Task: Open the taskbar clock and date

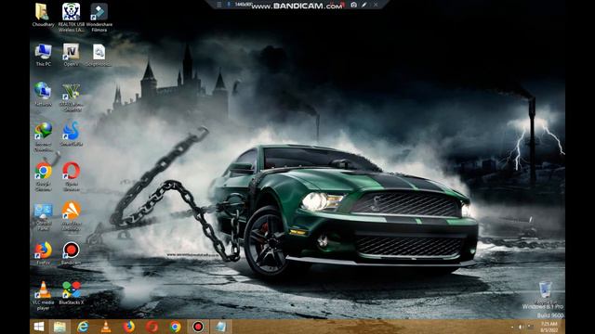Action: (x=549, y=327)
